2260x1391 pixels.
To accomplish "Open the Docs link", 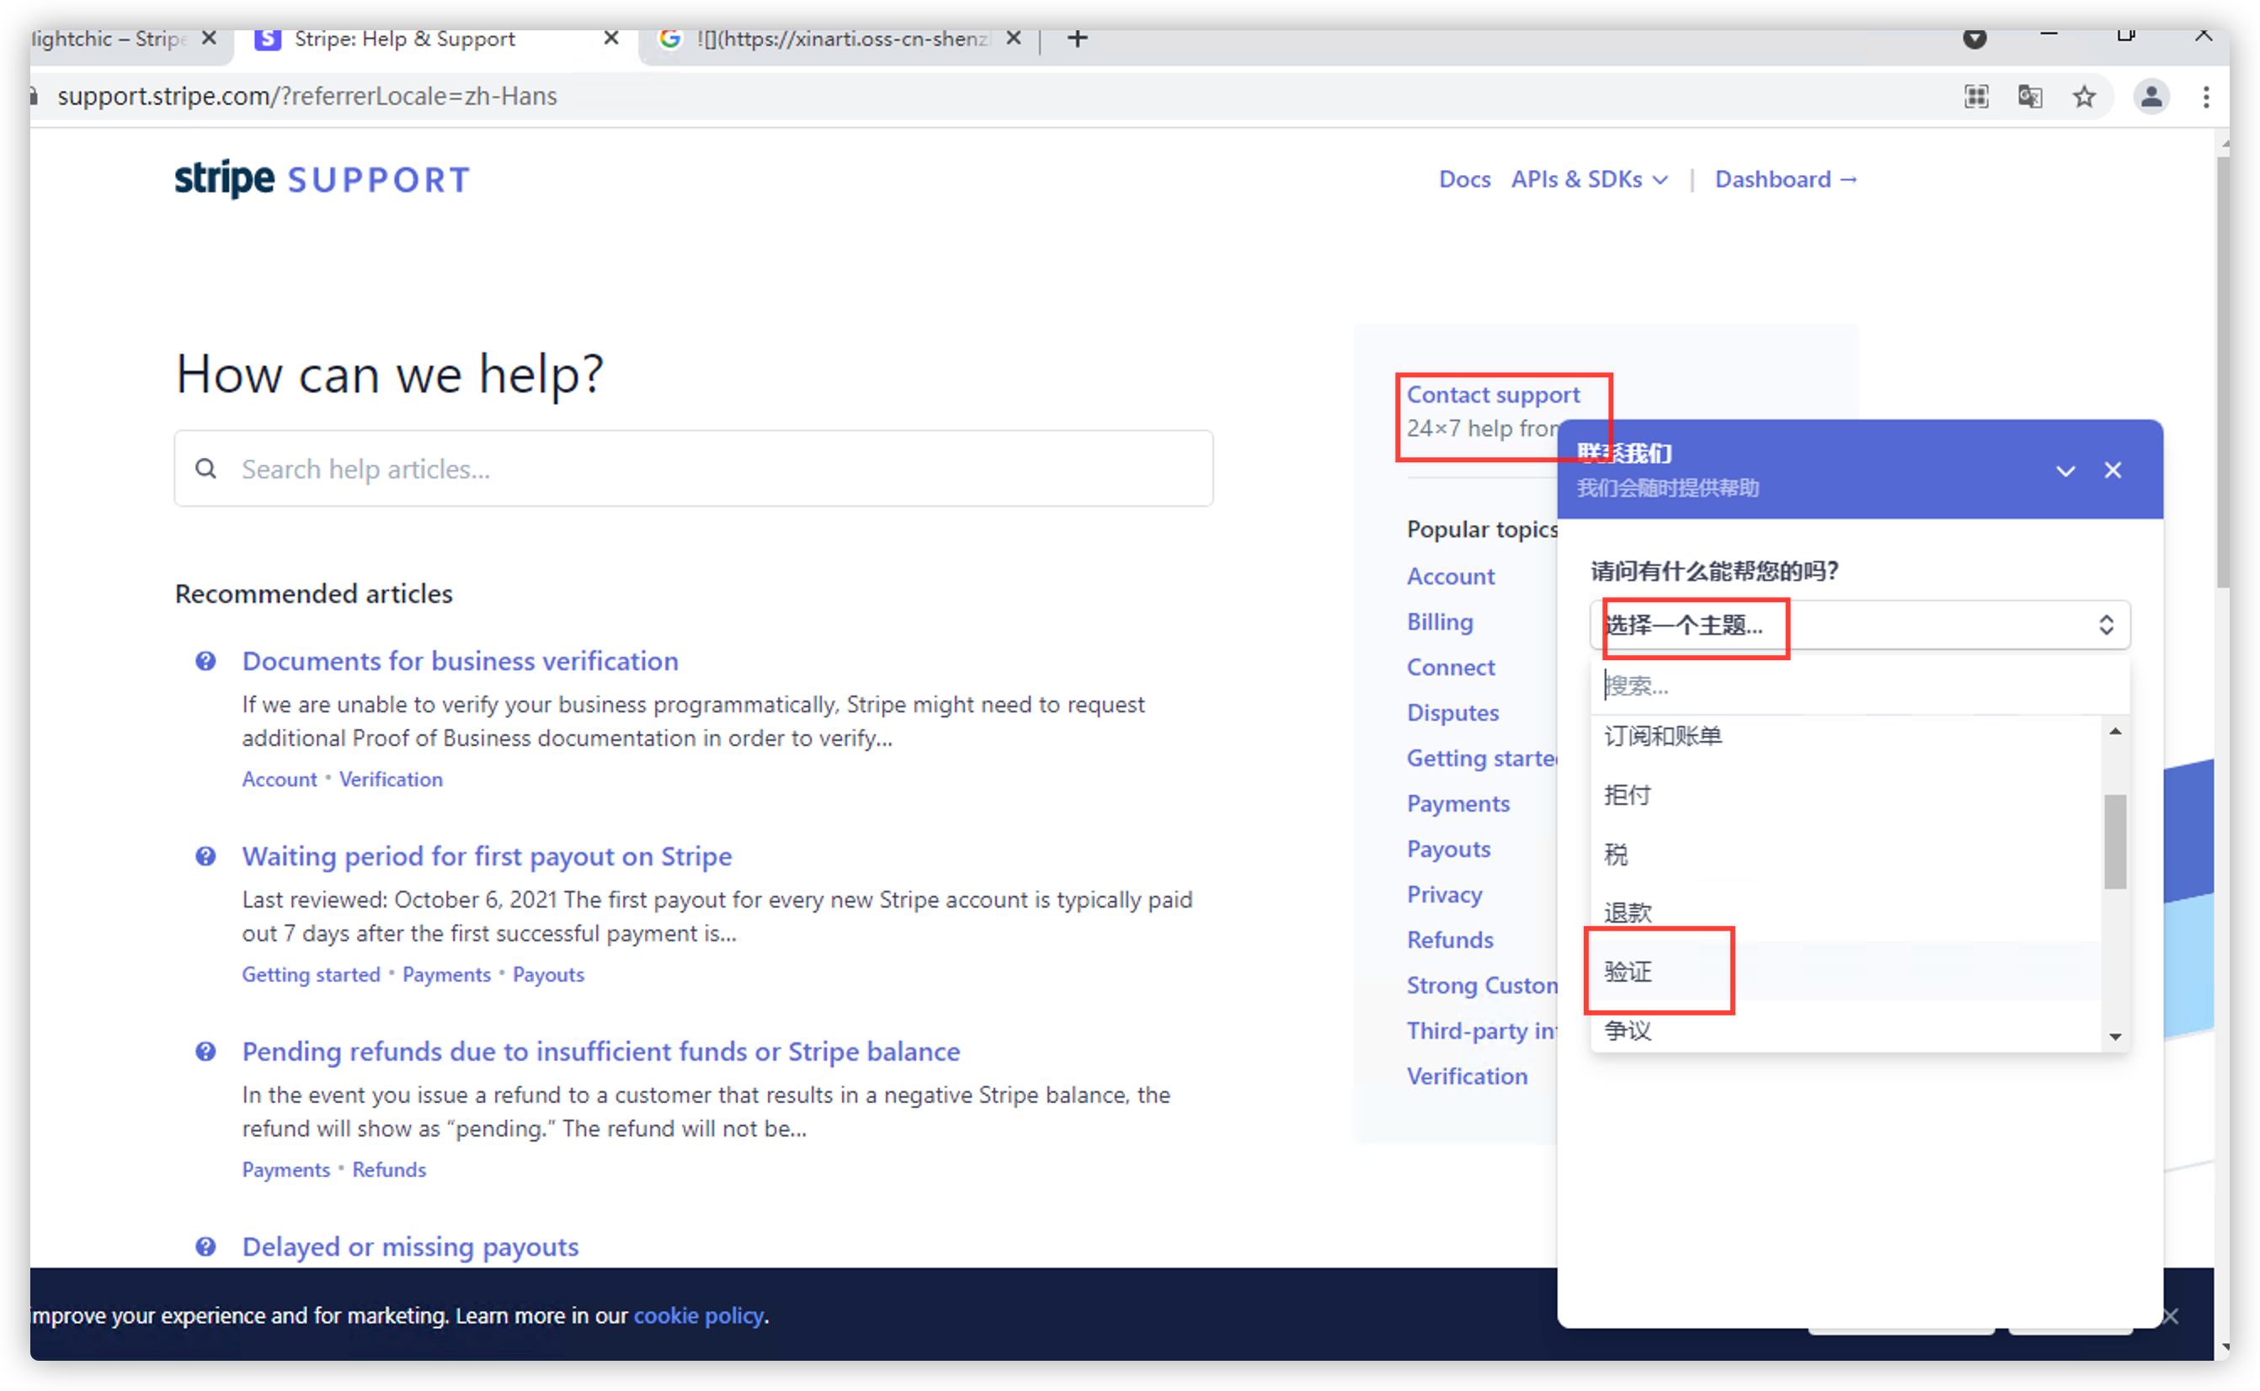I will (x=1463, y=179).
